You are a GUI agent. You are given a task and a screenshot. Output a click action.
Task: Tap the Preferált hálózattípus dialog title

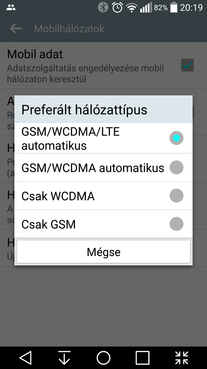(x=84, y=110)
